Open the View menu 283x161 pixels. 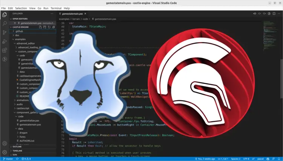click(x=32, y=8)
